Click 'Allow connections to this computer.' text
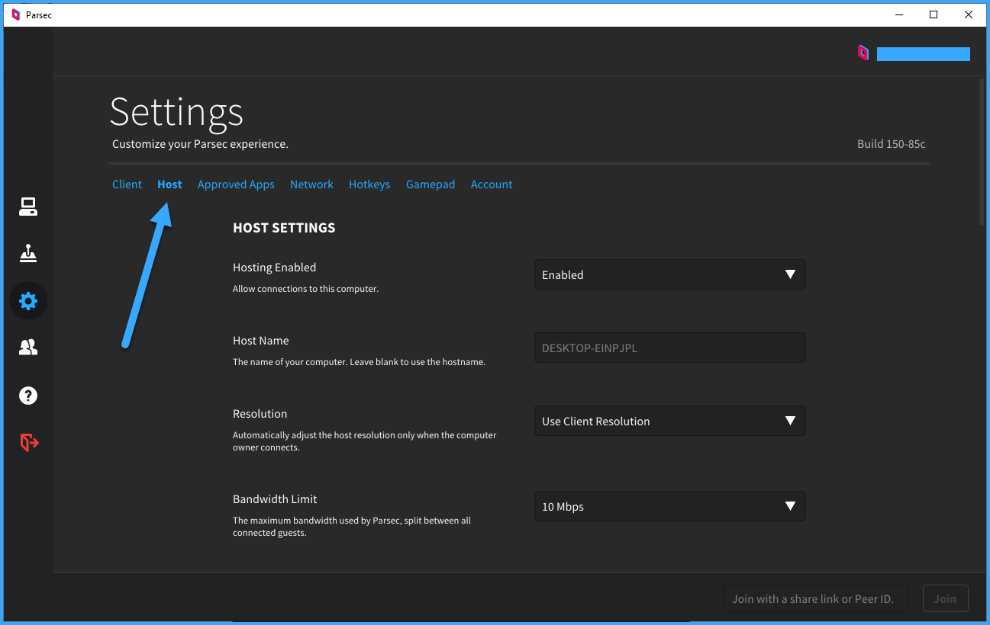This screenshot has width=990, height=625. tap(305, 289)
